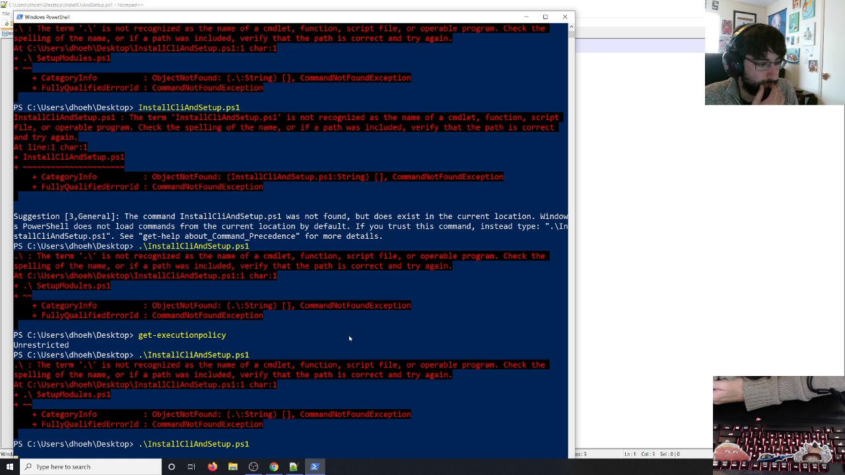The image size is (845, 475).
Task: Click the keyboard camera overlay thumbnail
Action: 779,422
